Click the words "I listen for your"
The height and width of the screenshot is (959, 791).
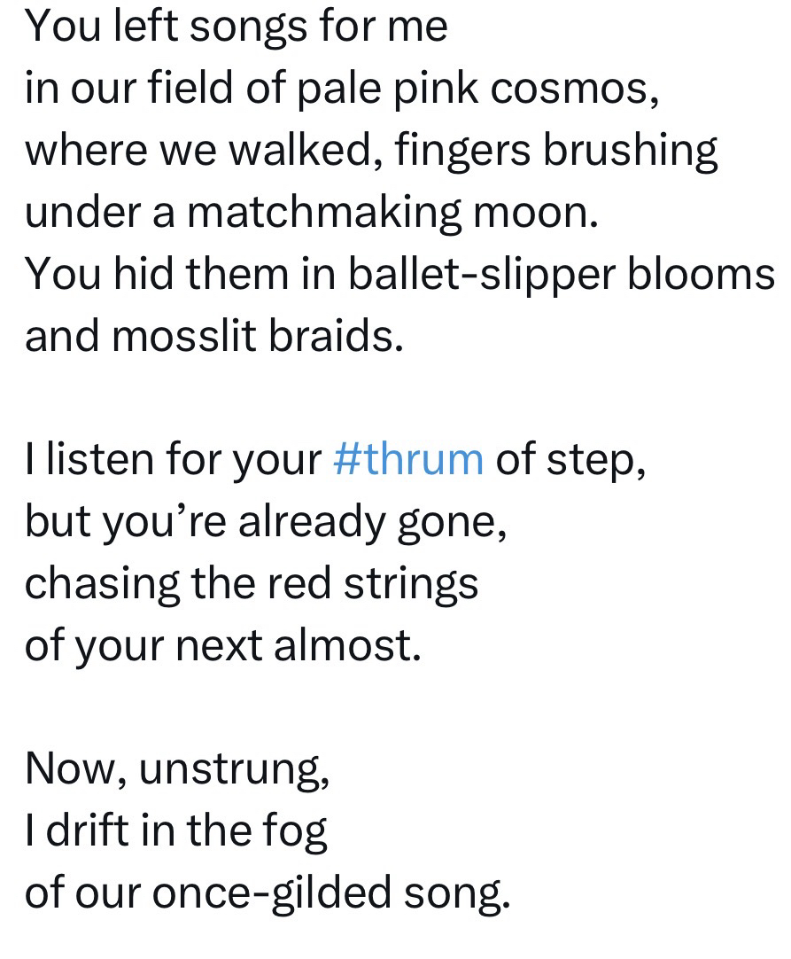click(173, 460)
